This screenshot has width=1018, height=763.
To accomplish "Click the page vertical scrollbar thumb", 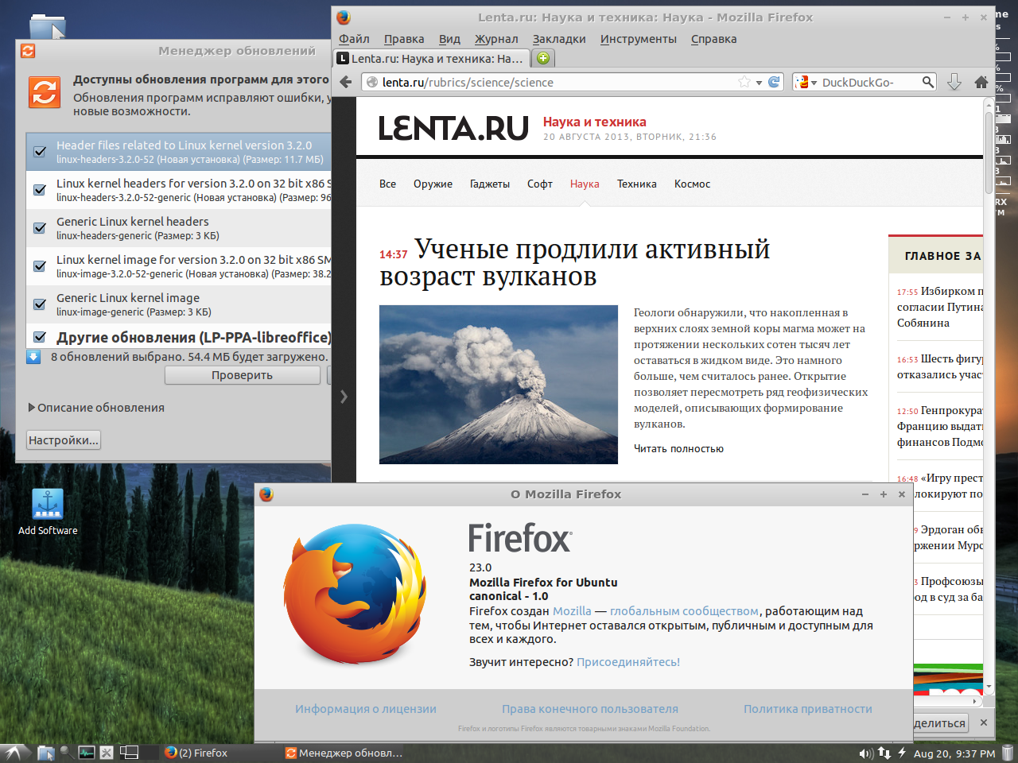I will [989, 153].
